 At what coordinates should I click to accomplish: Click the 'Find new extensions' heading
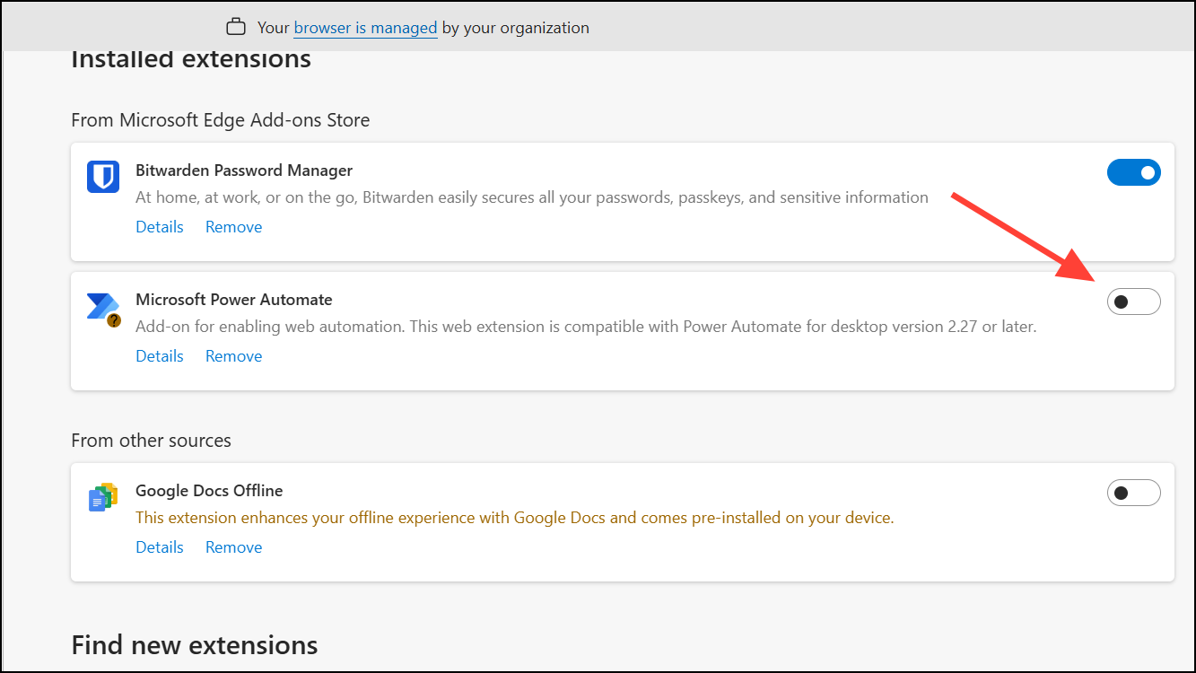coord(194,644)
